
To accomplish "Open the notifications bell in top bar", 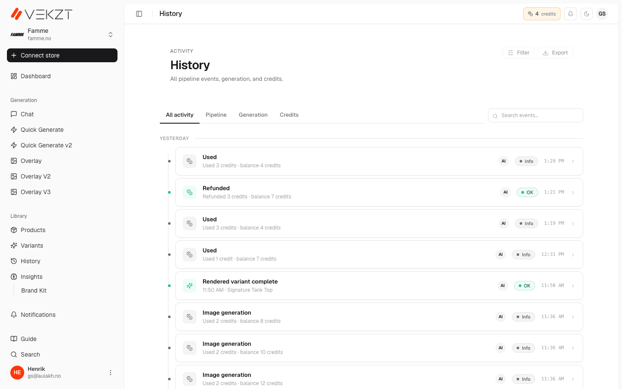I will 571,14.
